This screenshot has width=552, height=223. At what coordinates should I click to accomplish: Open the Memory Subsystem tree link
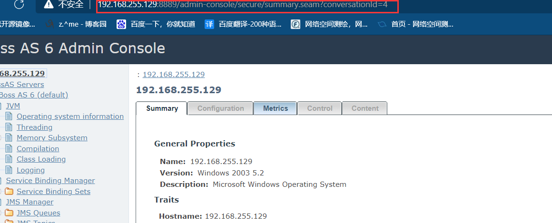click(x=52, y=138)
